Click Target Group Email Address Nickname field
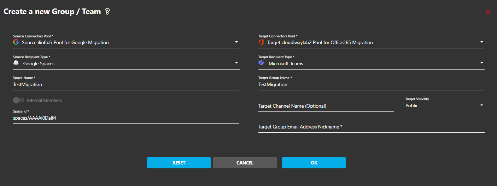 pos(372,127)
